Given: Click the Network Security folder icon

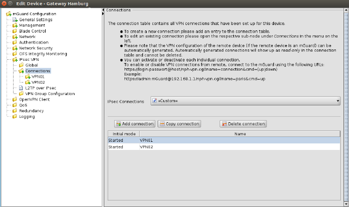Looking at the screenshot, I should tap(15, 48).
